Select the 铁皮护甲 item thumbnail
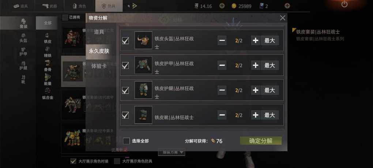Image resolution: width=373 pixels, height=168 pixels. click(143, 65)
